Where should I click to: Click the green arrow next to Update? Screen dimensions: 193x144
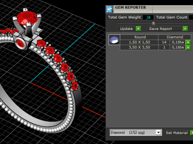(138, 28)
